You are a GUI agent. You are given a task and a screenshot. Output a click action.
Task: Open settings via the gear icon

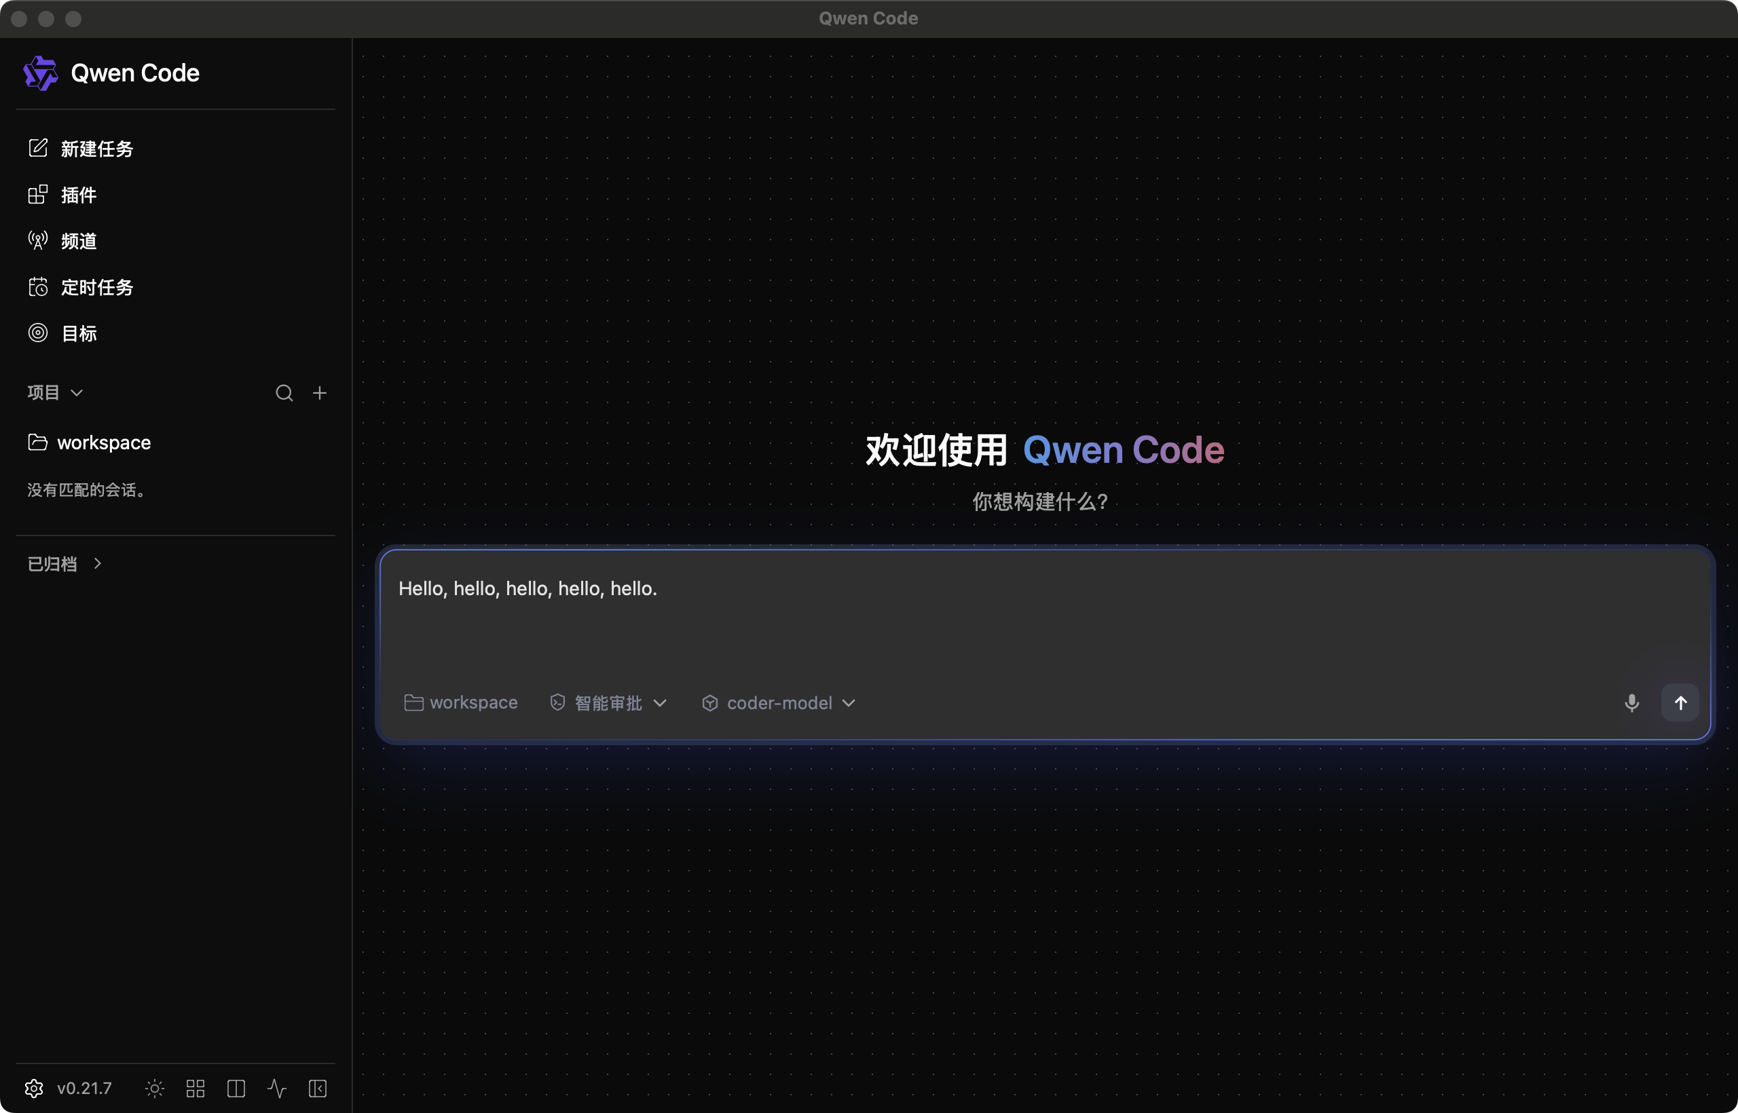[34, 1089]
